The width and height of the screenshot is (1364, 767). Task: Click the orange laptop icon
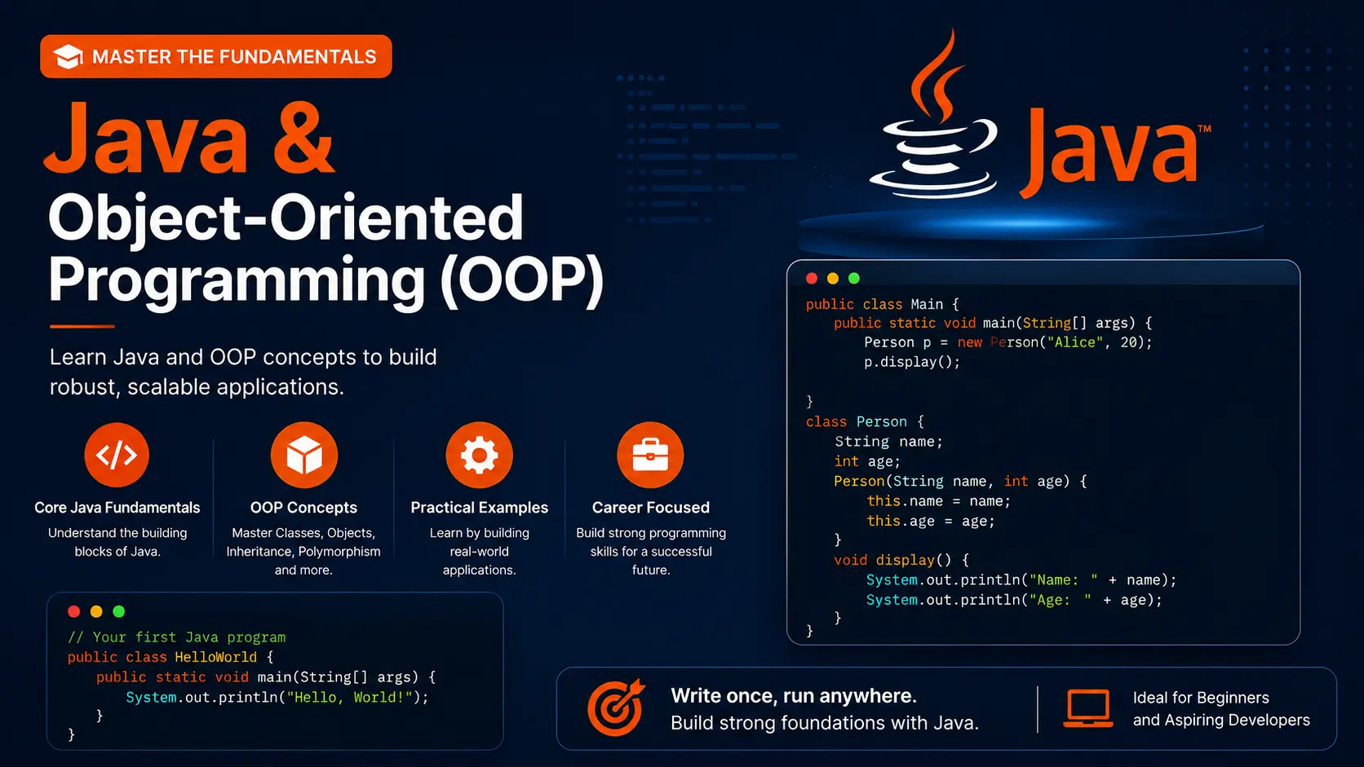click(1088, 708)
